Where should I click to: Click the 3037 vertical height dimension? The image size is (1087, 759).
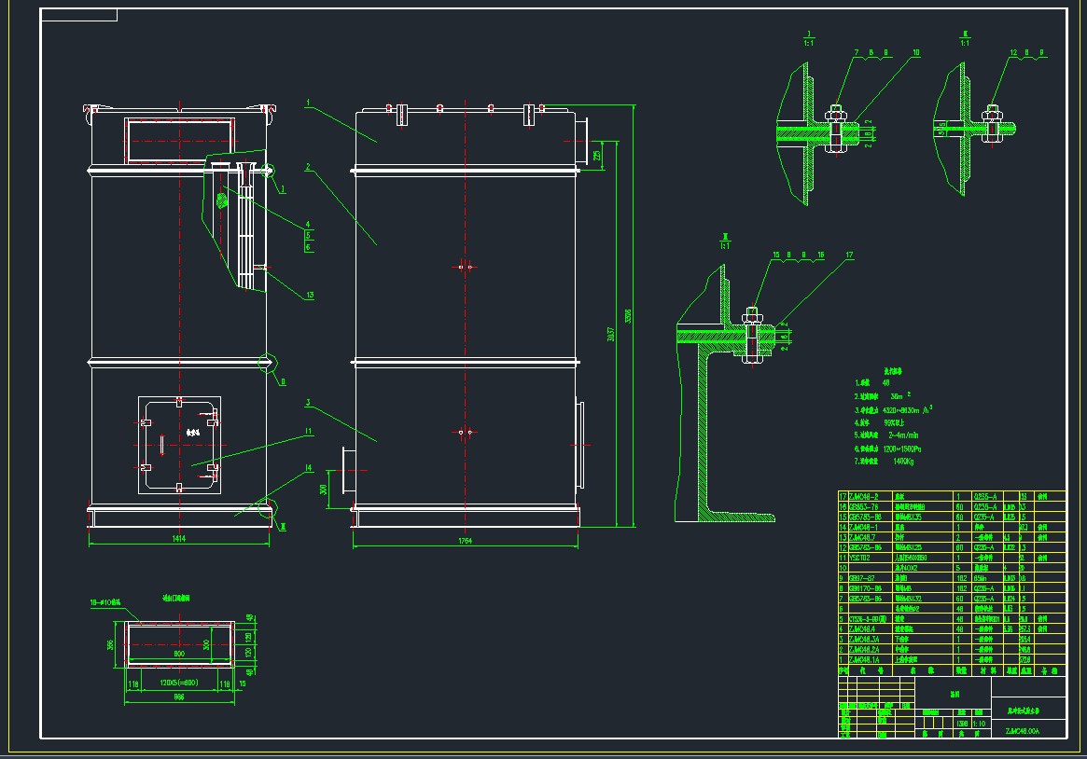(x=611, y=334)
